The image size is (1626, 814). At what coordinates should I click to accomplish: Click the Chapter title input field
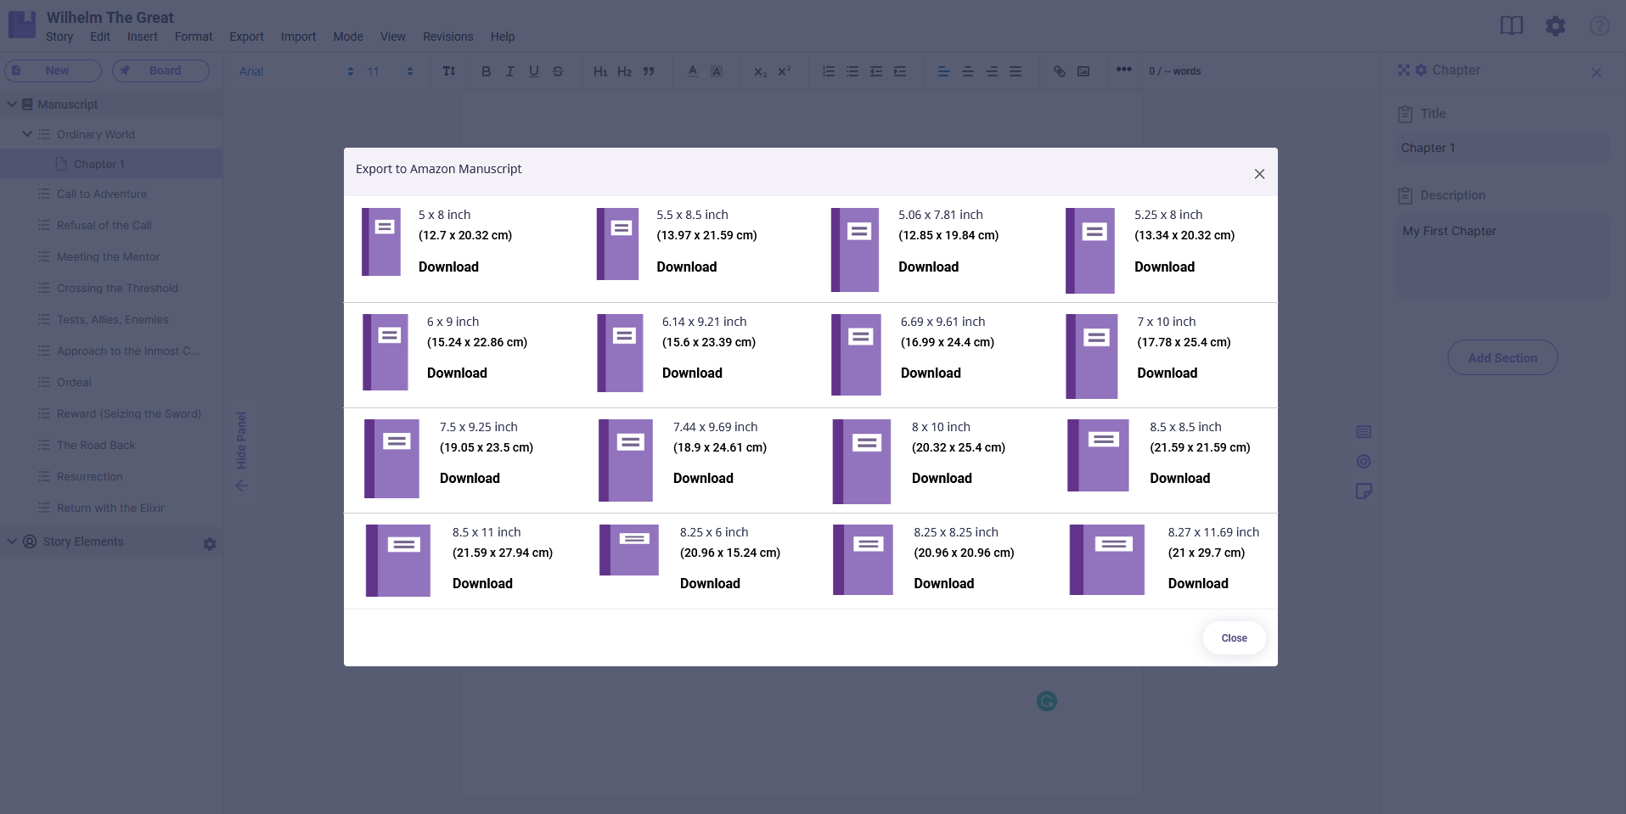coord(1501,148)
